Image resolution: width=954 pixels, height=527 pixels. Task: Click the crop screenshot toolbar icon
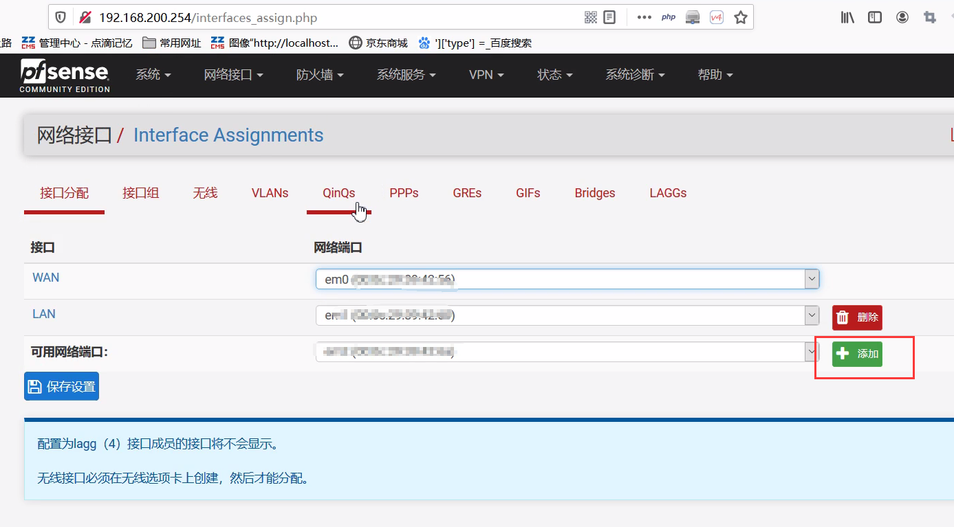coord(930,17)
